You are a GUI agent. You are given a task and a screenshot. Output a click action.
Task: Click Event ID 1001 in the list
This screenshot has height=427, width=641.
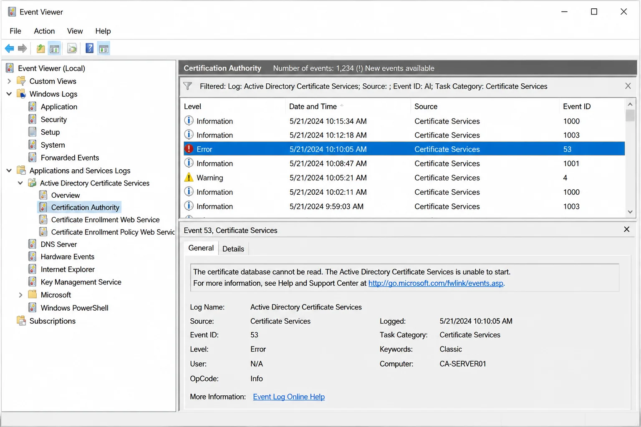click(x=571, y=163)
